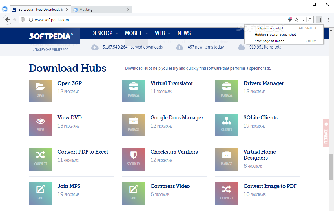Expand the MOBILE dropdown arrow
This screenshot has width=334, height=211.
coord(147,33)
